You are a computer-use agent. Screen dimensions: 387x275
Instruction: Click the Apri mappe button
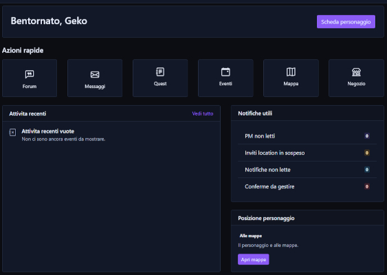point(253,259)
